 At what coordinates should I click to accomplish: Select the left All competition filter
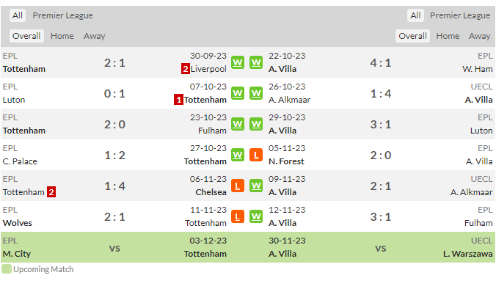[x=18, y=15]
